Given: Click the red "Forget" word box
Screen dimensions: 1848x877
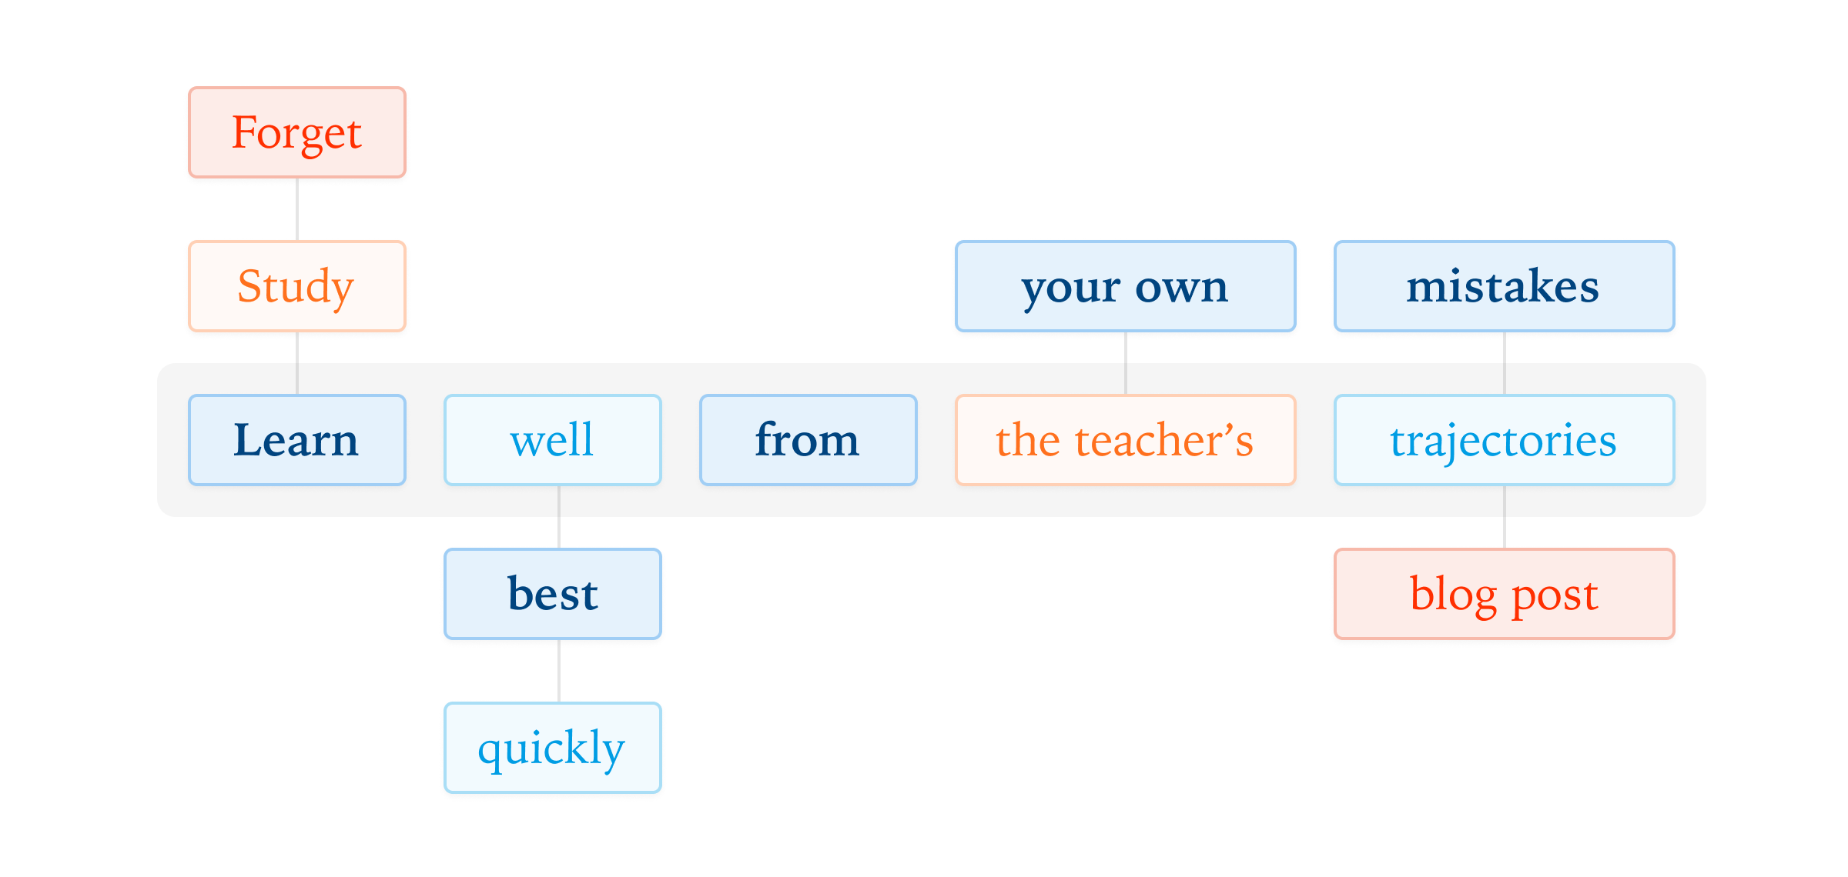Looking at the screenshot, I should click(297, 132).
